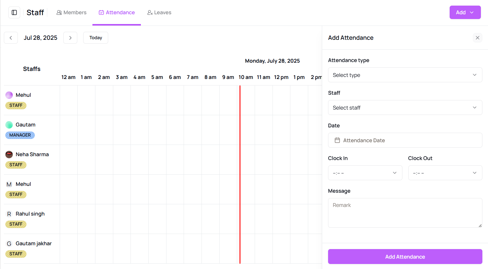Go to next day arrow
488x269 pixels.
[x=70, y=38]
